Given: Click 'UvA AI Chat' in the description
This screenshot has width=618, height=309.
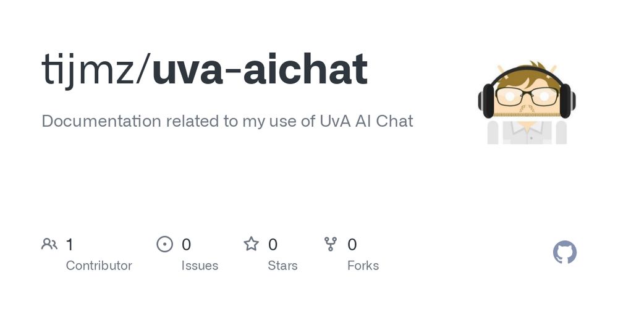Looking at the screenshot, I should point(366,121).
